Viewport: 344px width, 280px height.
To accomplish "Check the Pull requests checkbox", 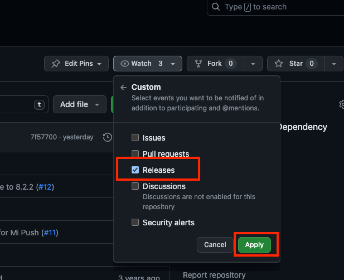I will click(135, 153).
